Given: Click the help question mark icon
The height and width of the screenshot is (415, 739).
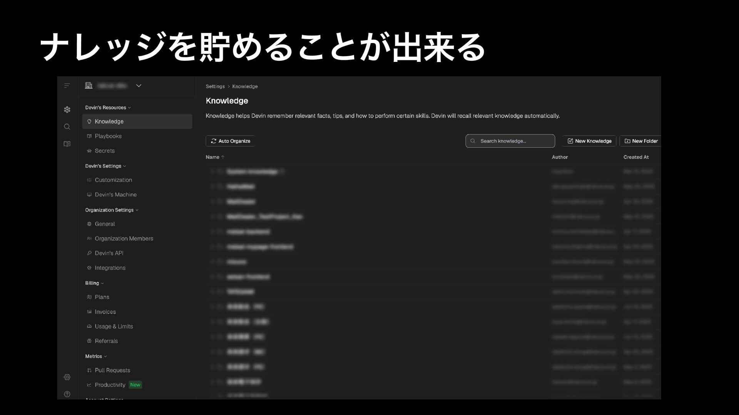Looking at the screenshot, I should [67, 394].
